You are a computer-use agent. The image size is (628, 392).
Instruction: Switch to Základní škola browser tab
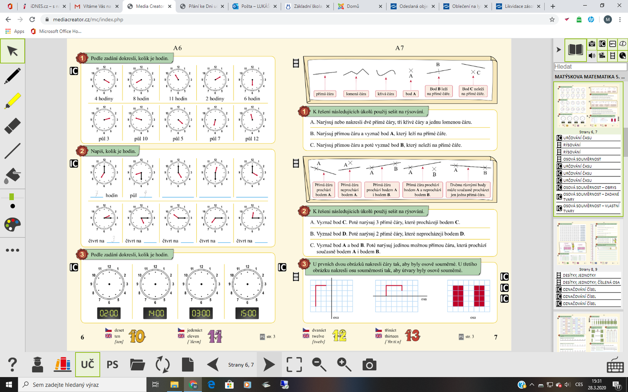coord(307,6)
